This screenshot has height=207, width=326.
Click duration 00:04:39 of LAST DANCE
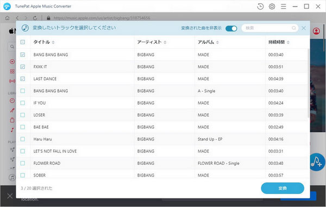coord(275,79)
